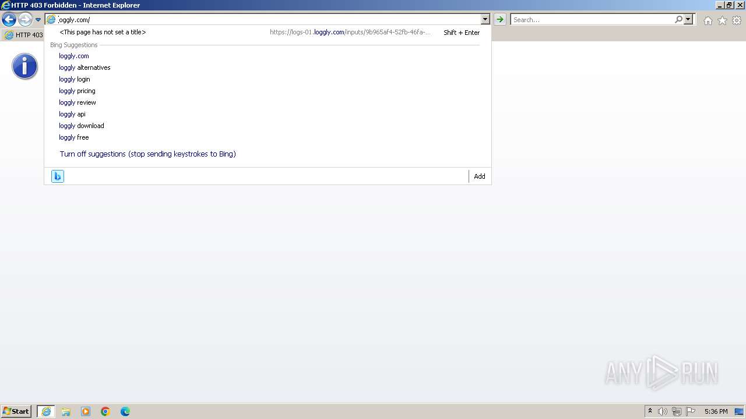Open Favorites star icon
This screenshot has width=746, height=419.
coord(722,20)
